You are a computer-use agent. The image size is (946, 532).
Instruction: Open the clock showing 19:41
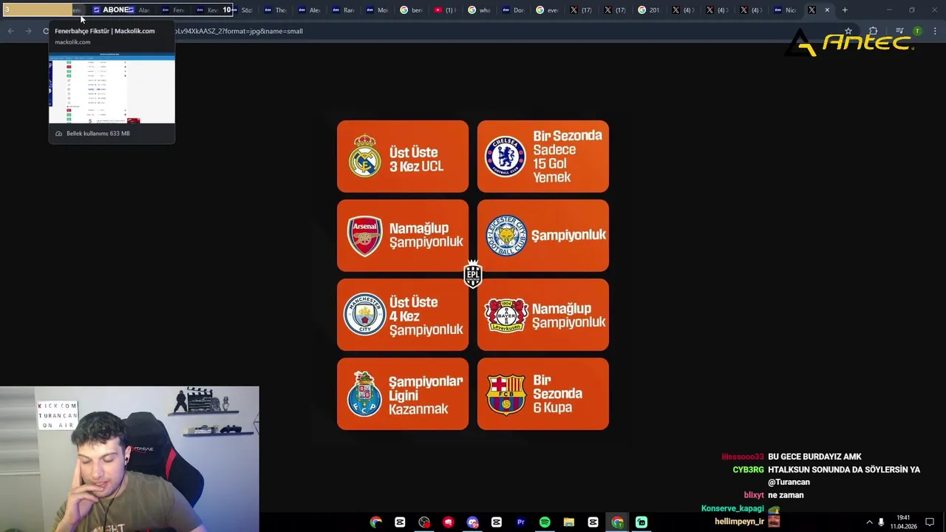tap(903, 522)
